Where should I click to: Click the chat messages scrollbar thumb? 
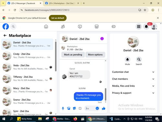pyautogui.click(x=106, y=94)
